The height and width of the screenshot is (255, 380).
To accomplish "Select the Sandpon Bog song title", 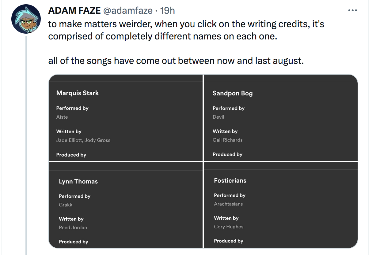I will [233, 93].
